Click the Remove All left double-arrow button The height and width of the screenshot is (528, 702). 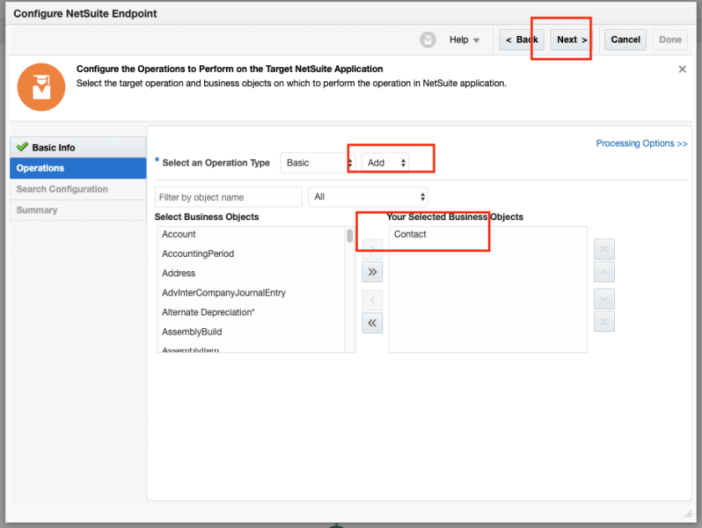coord(372,322)
